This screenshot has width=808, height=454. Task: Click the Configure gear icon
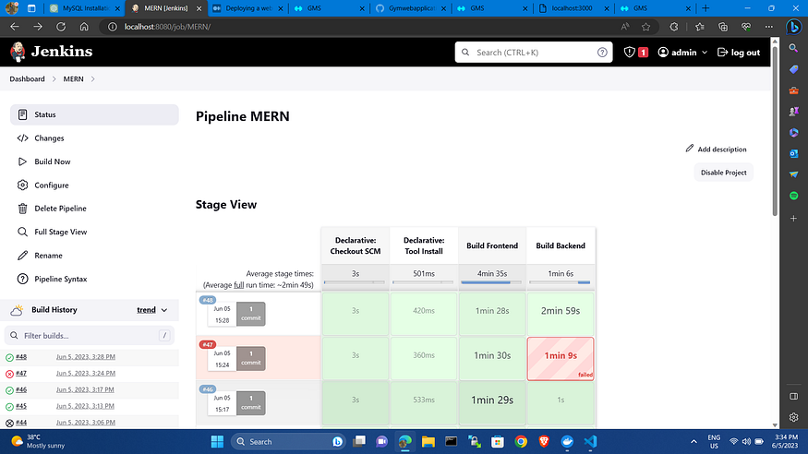(x=22, y=185)
